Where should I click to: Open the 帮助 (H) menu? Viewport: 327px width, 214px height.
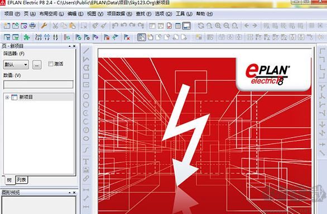(x=204, y=14)
